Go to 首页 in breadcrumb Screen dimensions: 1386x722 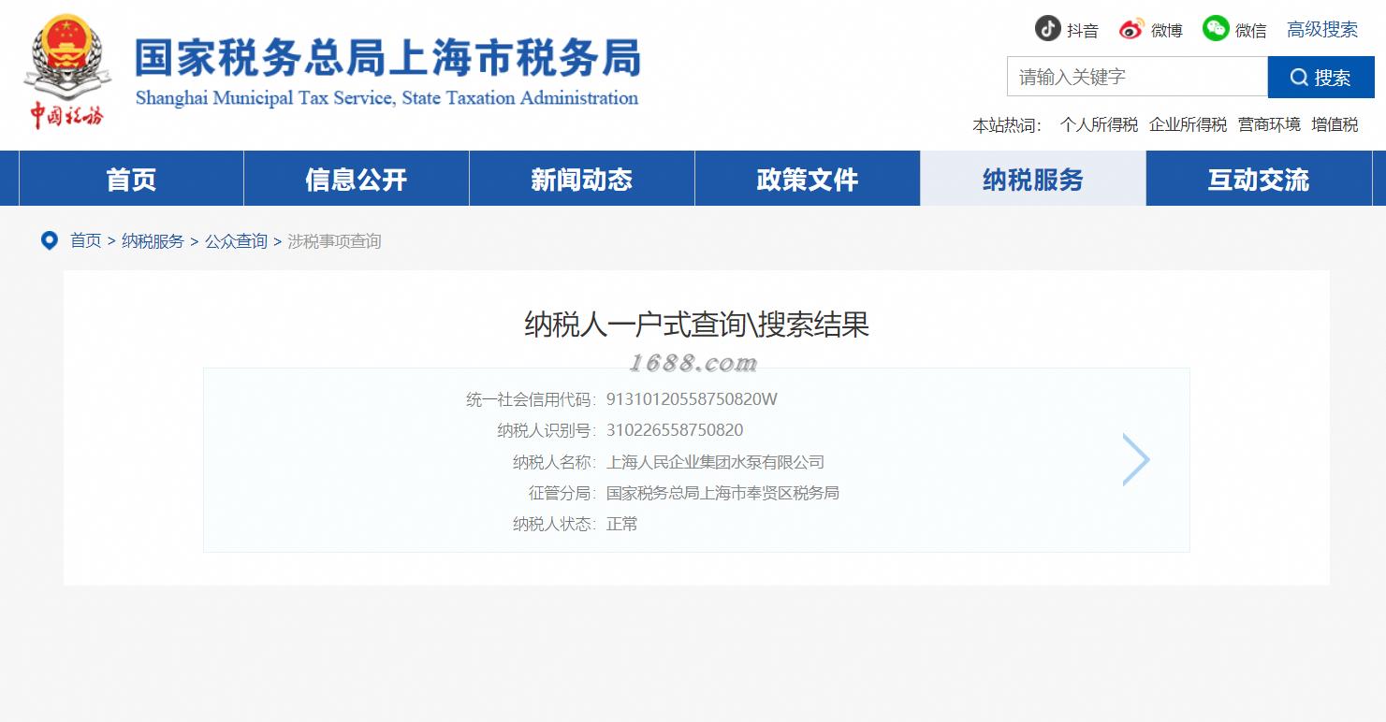(85, 241)
